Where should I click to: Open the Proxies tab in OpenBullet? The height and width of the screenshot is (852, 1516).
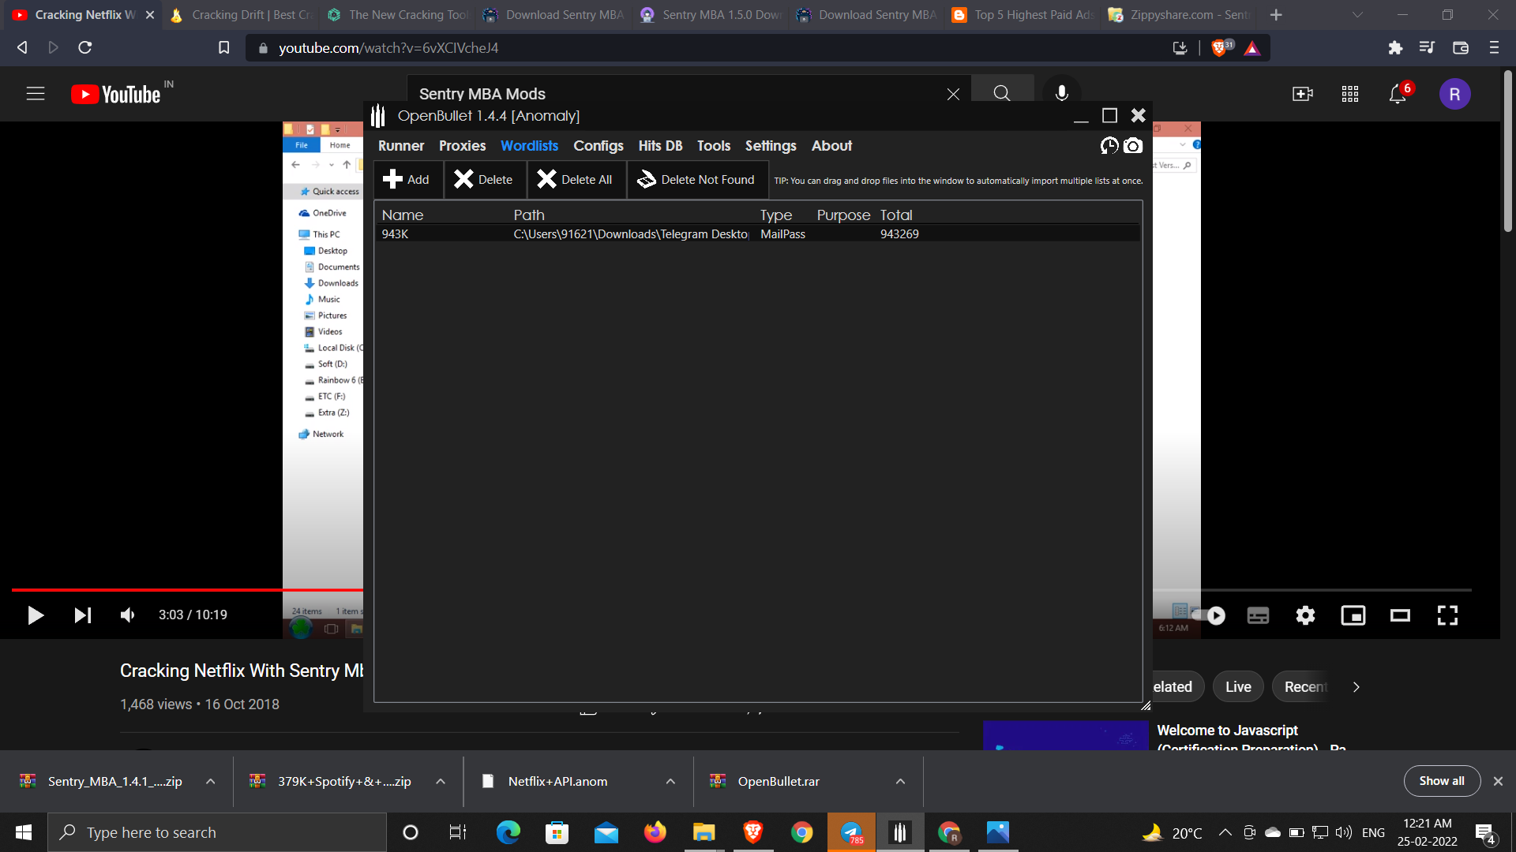pyautogui.click(x=462, y=146)
